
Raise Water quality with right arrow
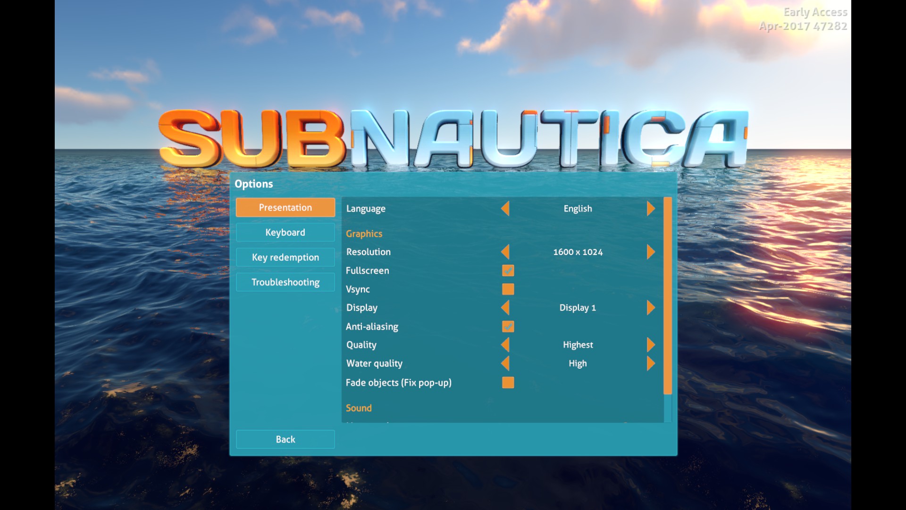point(651,363)
